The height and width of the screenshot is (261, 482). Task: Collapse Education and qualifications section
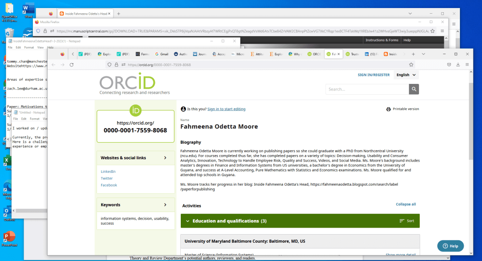pyautogui.click(x=187, y=221)
